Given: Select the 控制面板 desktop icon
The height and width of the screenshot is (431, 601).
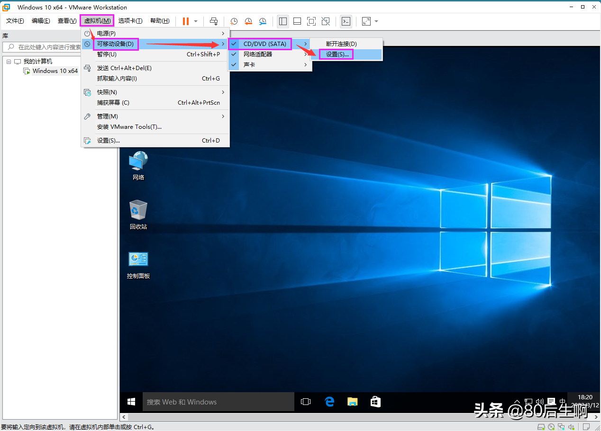Looking at the screenshot, I should [x=138, y=265].
